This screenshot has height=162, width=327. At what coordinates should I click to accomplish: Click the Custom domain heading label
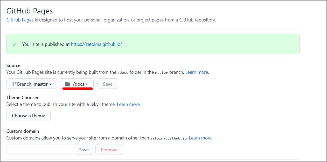tap(23, 131)
